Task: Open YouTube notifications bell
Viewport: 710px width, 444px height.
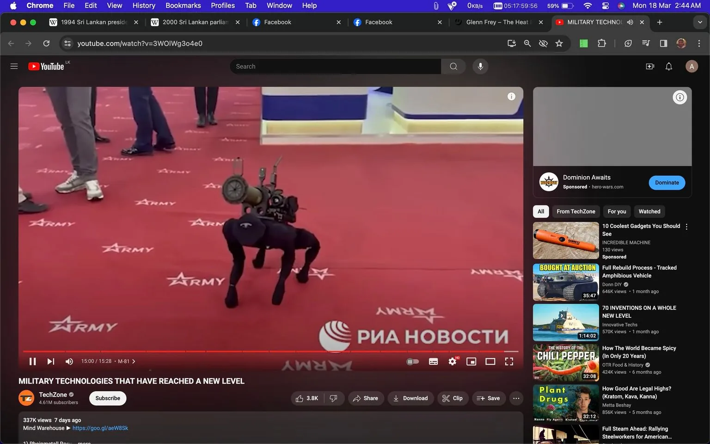Action: tap(668, 66)
